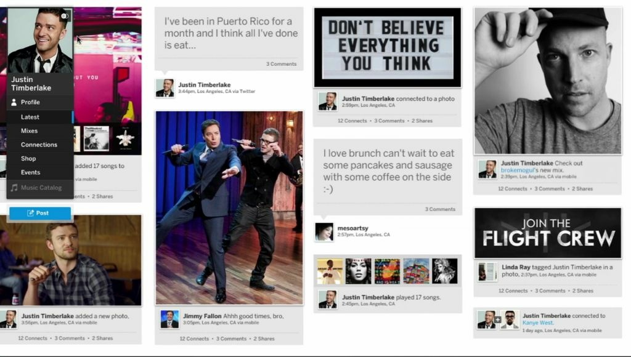
Task: View 2 Shares on the brokemogul mix post
Action: 582,188
